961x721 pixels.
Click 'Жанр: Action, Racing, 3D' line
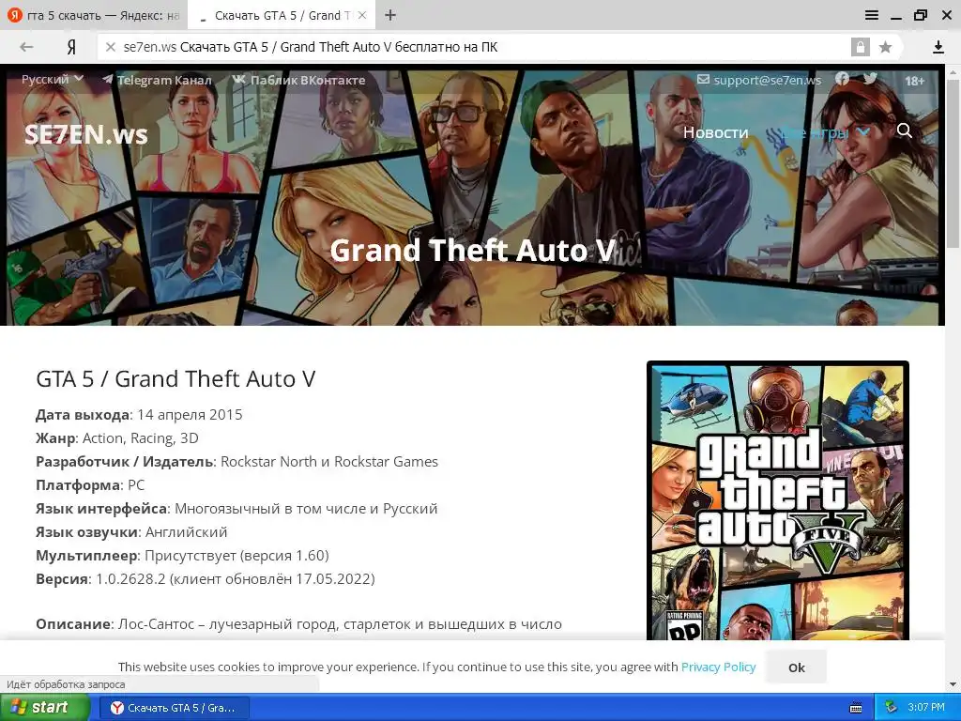pyautogui.click(x=117, y=438)
